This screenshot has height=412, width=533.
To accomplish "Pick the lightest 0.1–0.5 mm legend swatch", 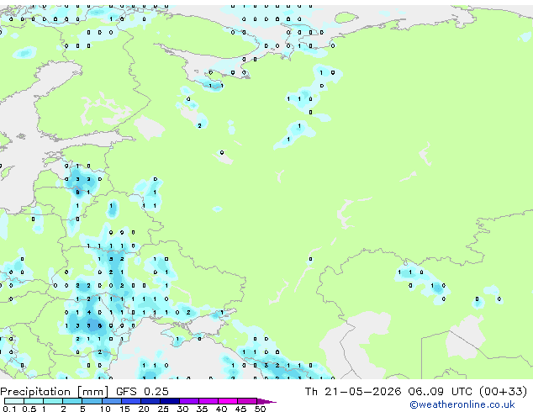I will [x=14, y=401].
